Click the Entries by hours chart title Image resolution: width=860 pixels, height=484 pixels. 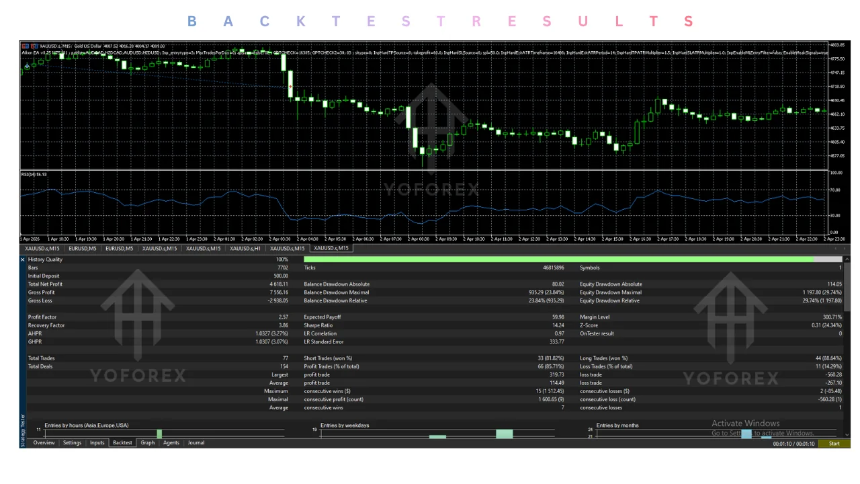click(86, 426)
